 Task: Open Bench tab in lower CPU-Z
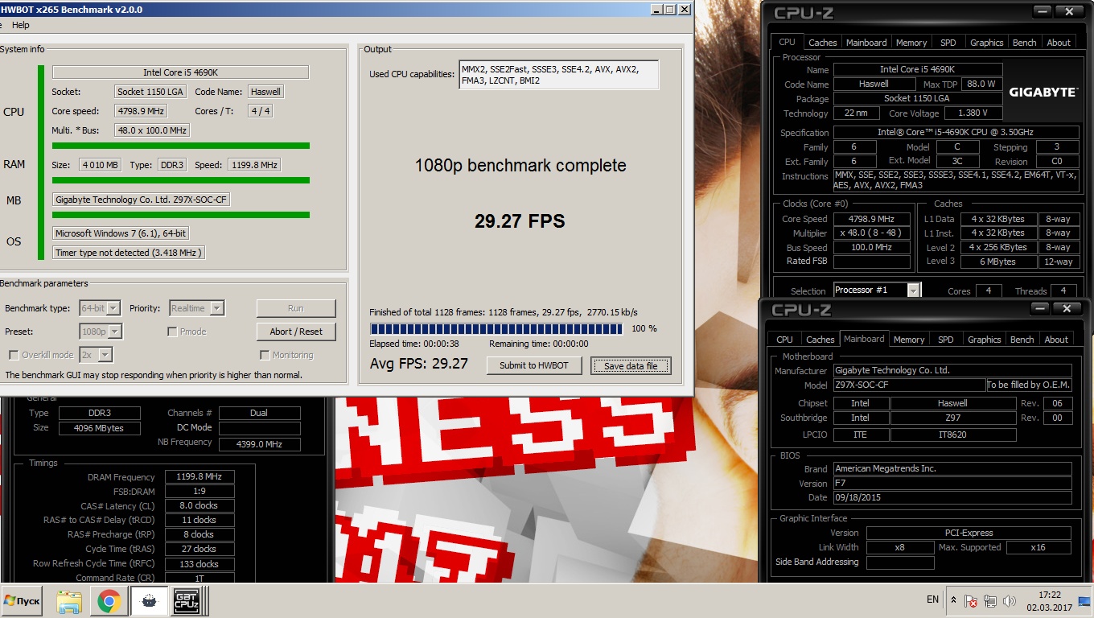pos(1022,340)
